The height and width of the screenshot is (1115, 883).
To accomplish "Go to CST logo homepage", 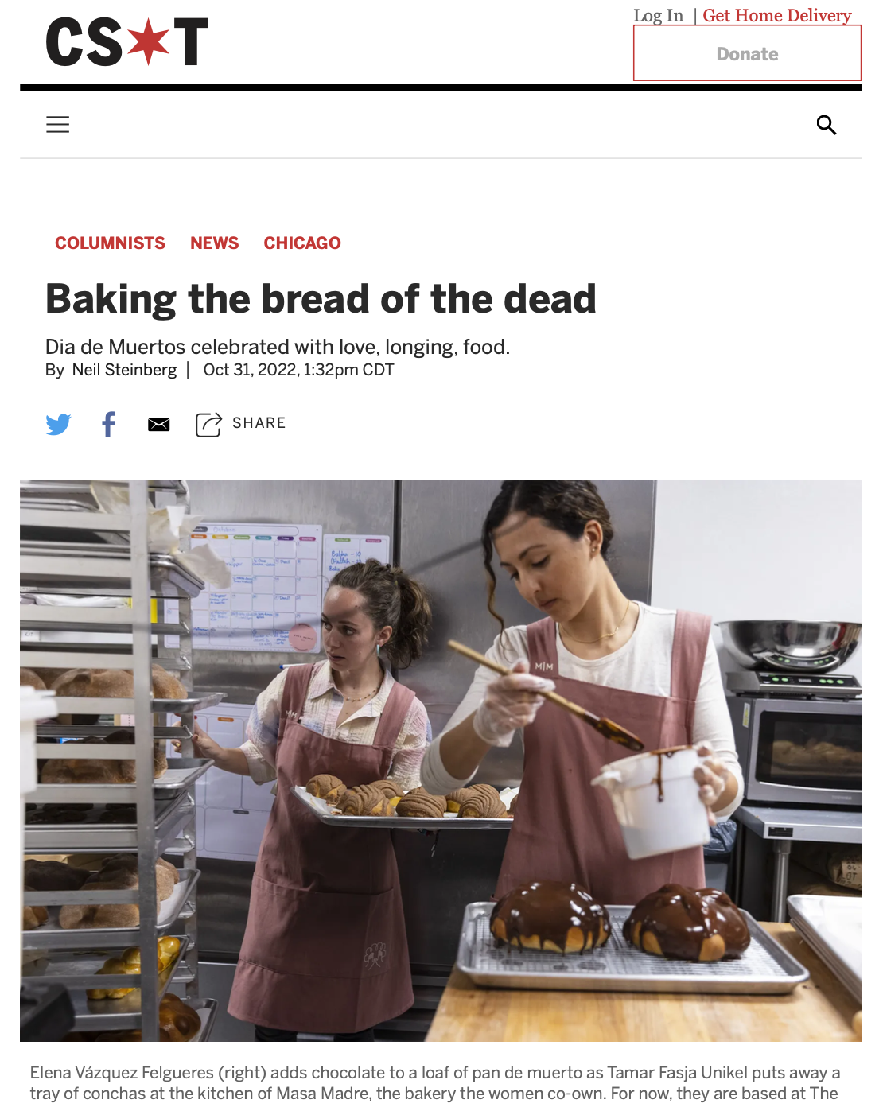I will [126, 41].
